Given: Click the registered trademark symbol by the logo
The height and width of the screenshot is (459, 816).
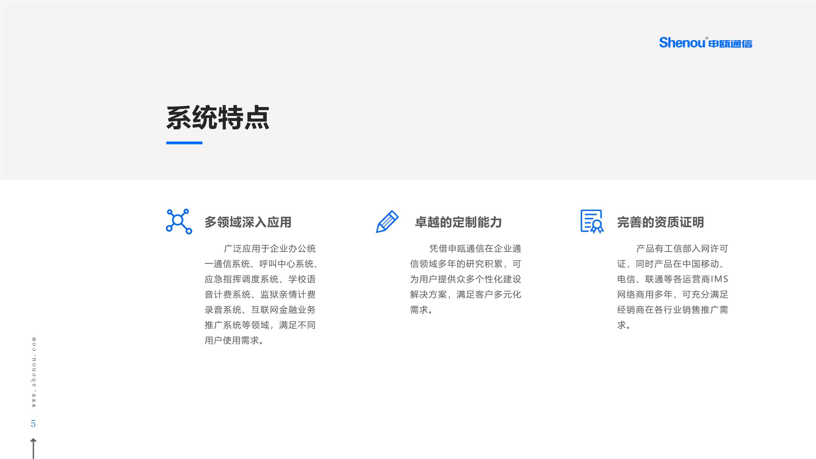Looking at the screenshot, I should point(707,38).
